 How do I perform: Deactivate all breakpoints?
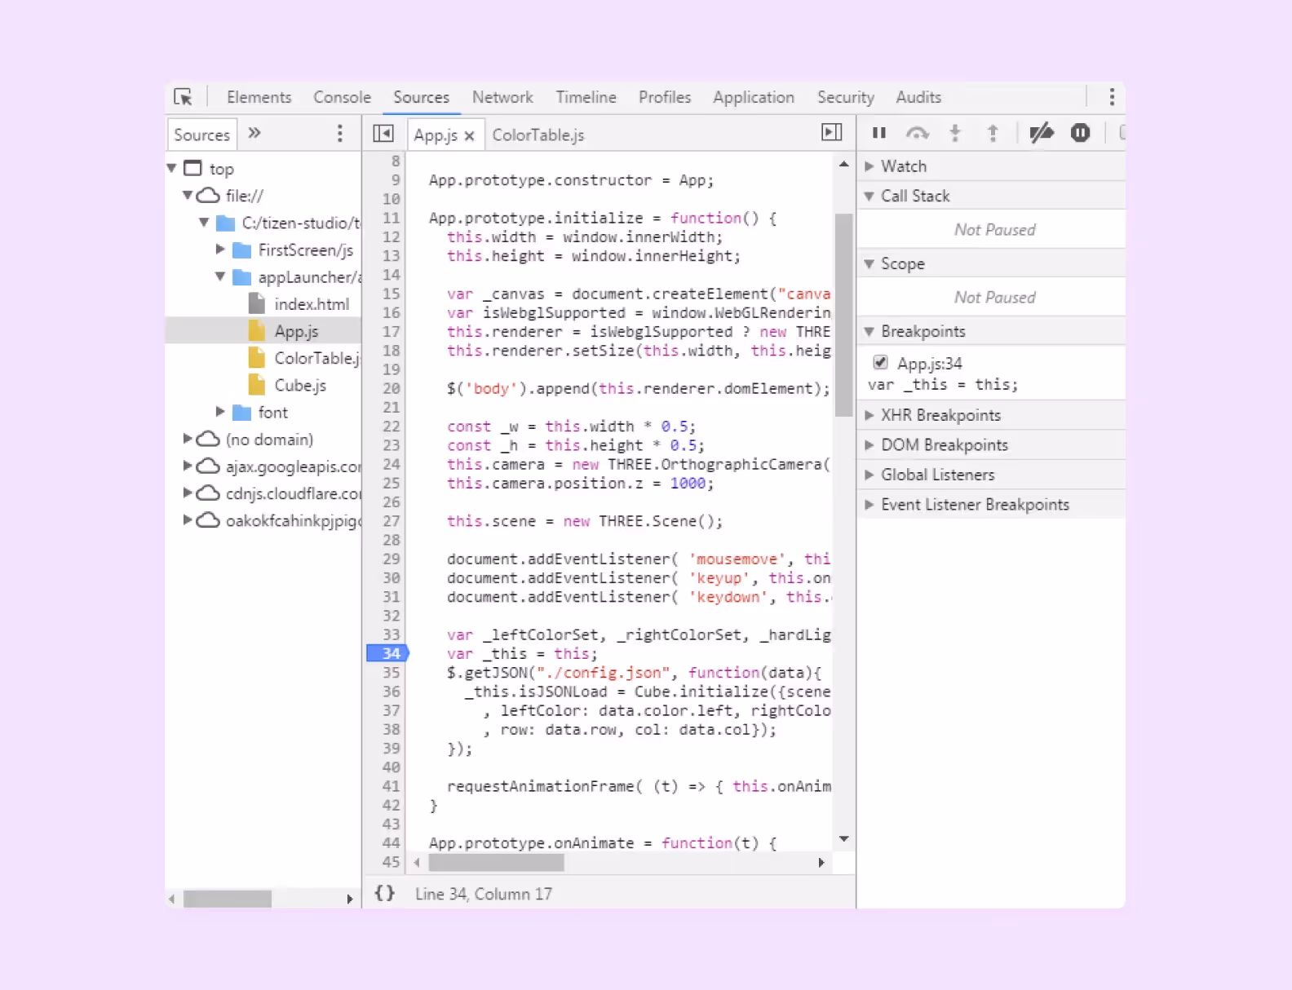(1042, 133)
